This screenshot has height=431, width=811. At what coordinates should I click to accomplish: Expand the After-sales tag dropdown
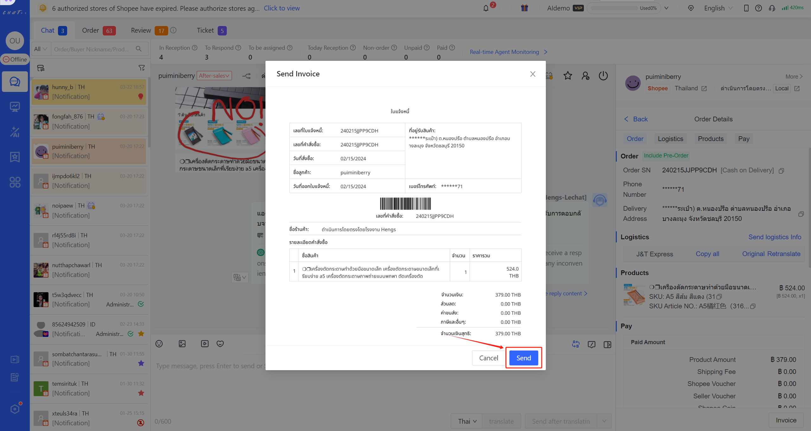point(214,76)
